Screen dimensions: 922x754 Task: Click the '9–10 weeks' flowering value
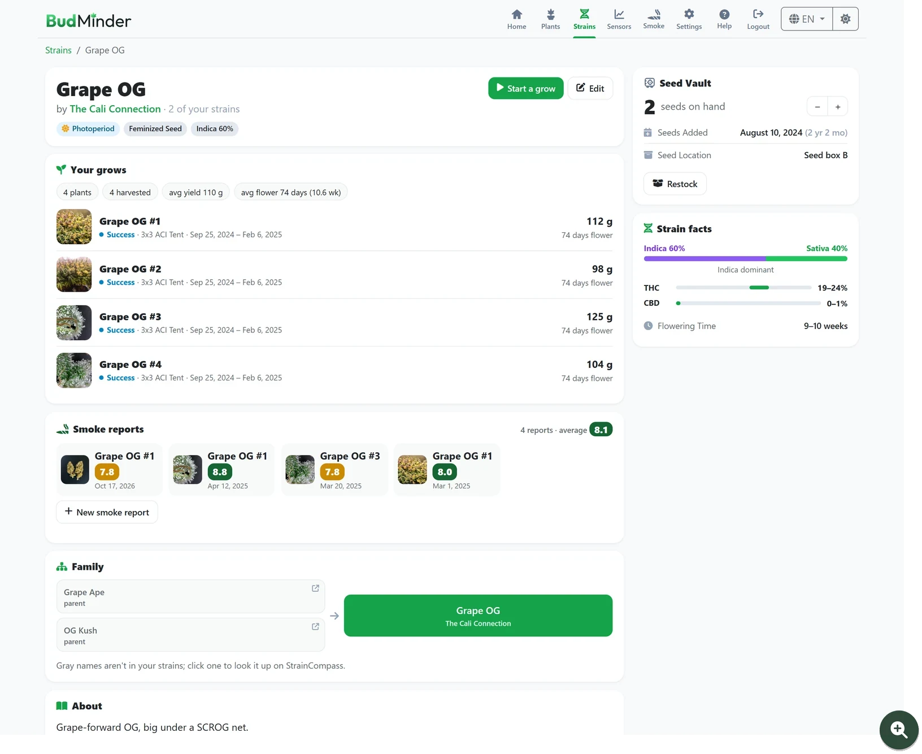tap(825, 326)
